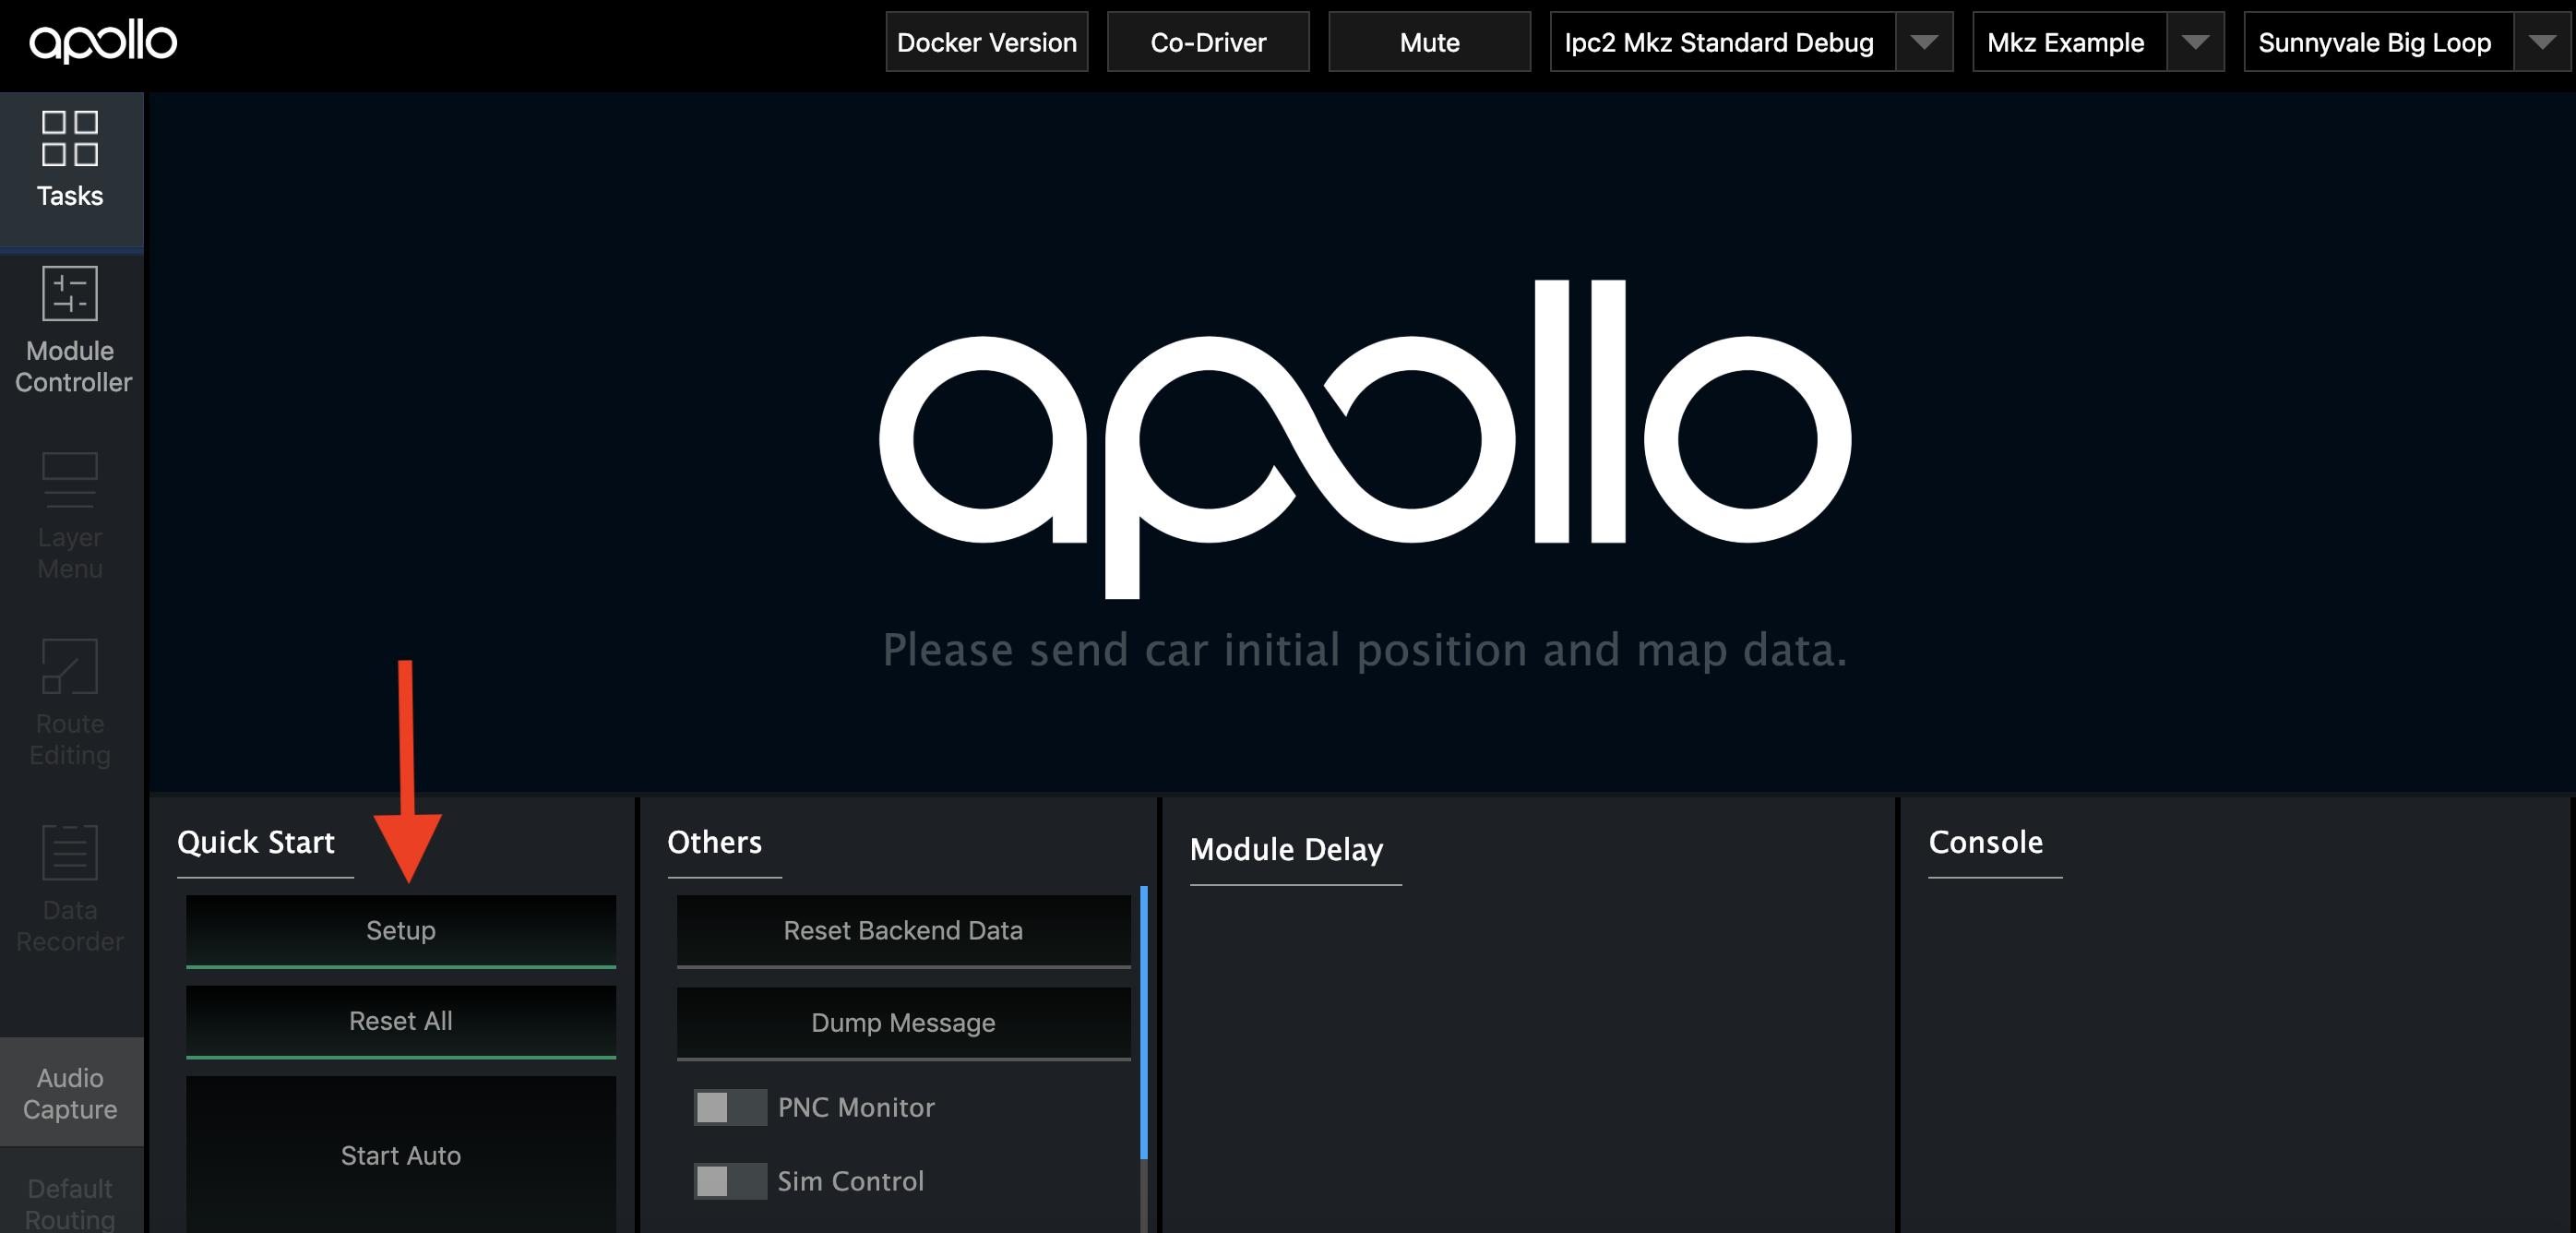
Task: Click the Mute button
Action: pos(1429,42)
